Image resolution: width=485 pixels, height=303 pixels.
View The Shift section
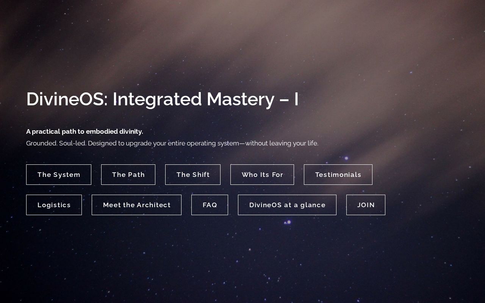[193, 175]
